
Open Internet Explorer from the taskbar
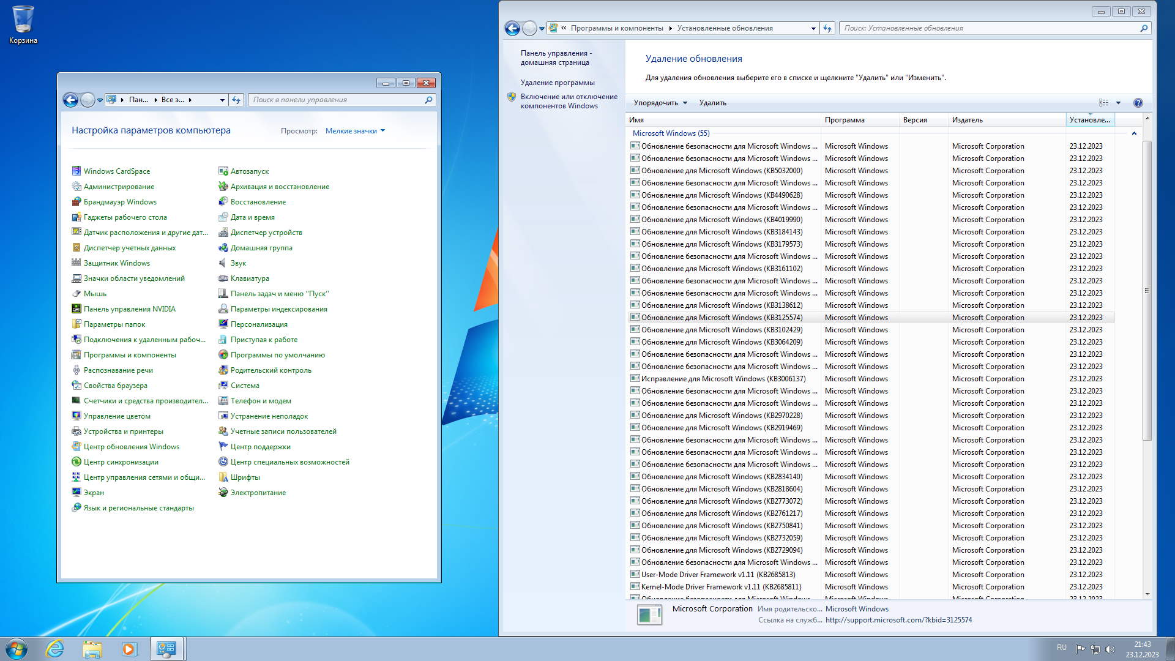click(x=55, y=649)
